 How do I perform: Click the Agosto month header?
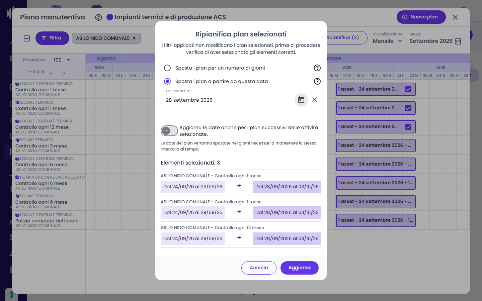point(106,59)
